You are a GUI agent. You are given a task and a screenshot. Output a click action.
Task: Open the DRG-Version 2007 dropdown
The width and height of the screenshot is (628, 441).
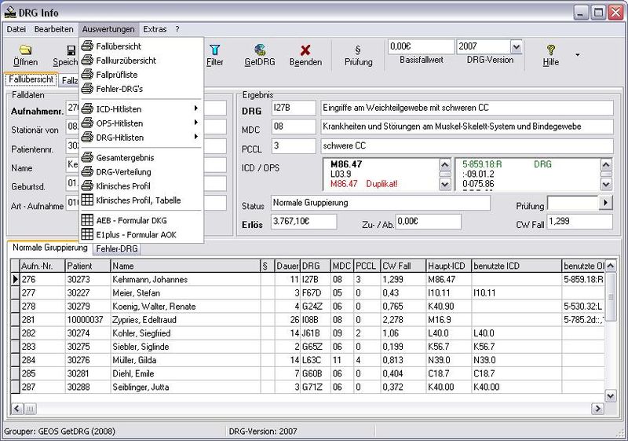[x=516, y=47]
